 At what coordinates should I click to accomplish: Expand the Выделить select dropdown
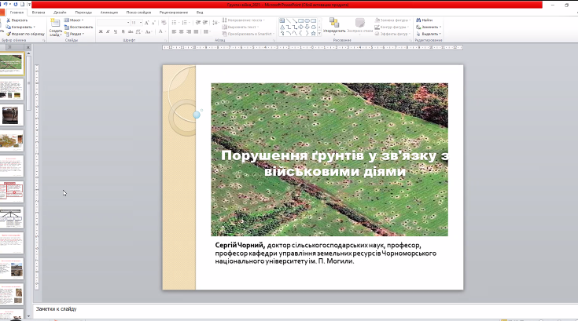[x=429, y=34]
